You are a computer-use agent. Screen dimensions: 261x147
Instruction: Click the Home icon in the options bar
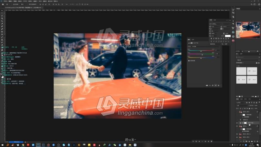point(3,4)
